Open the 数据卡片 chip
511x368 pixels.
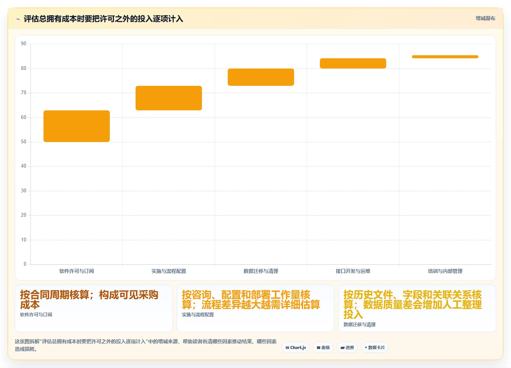point(375,347)
